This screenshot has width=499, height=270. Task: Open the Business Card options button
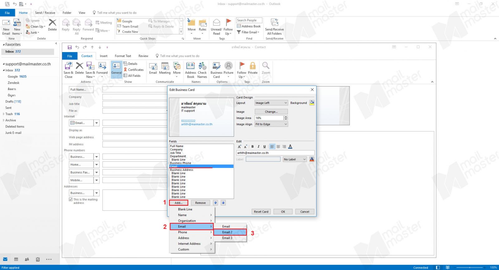point(216,70)
